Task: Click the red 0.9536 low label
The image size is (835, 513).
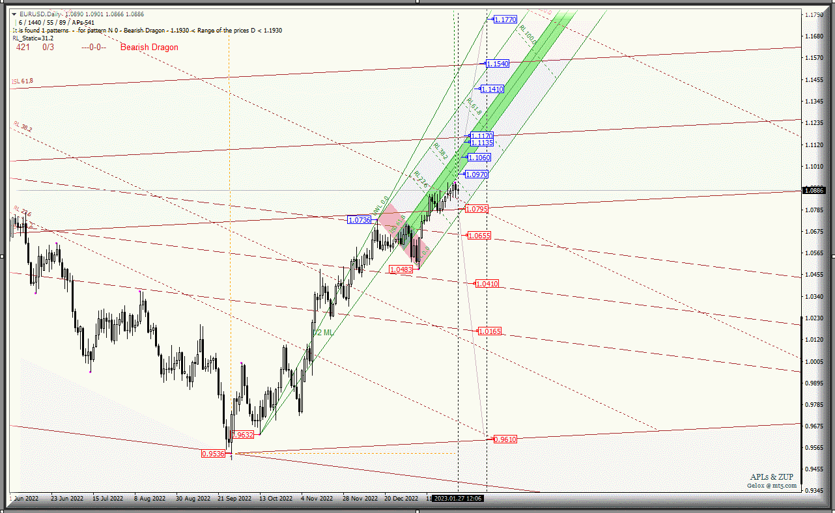Action: click(213, 454)
